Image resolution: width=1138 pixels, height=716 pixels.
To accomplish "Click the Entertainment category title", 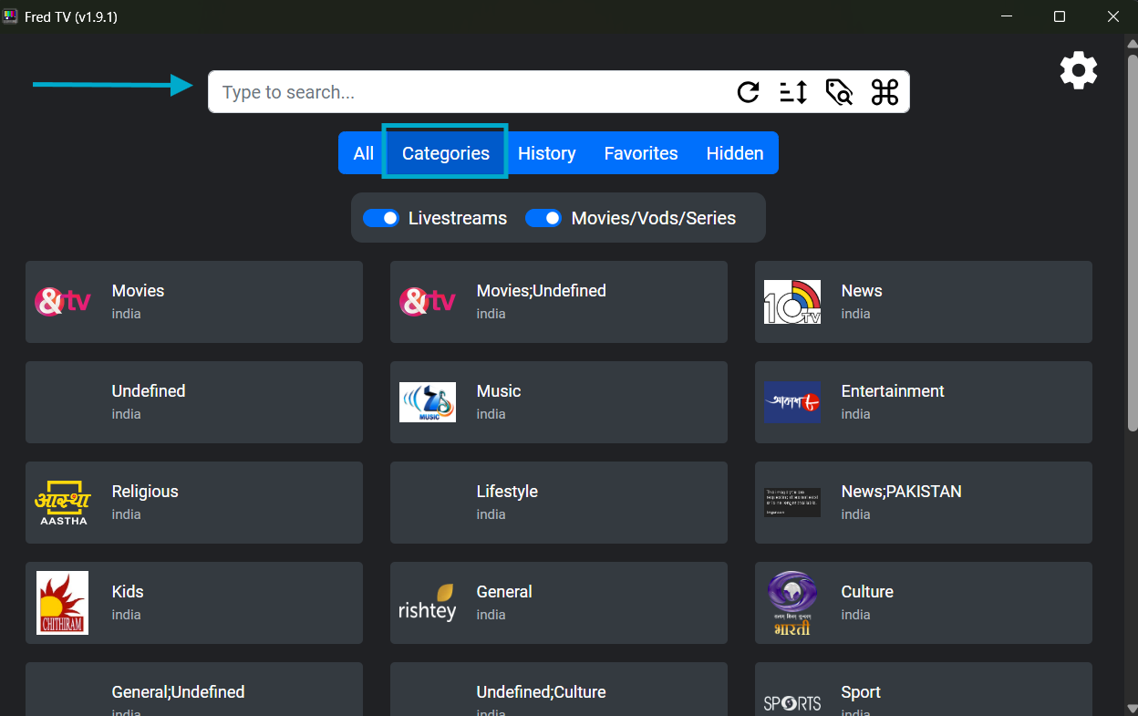I will 893,391.
